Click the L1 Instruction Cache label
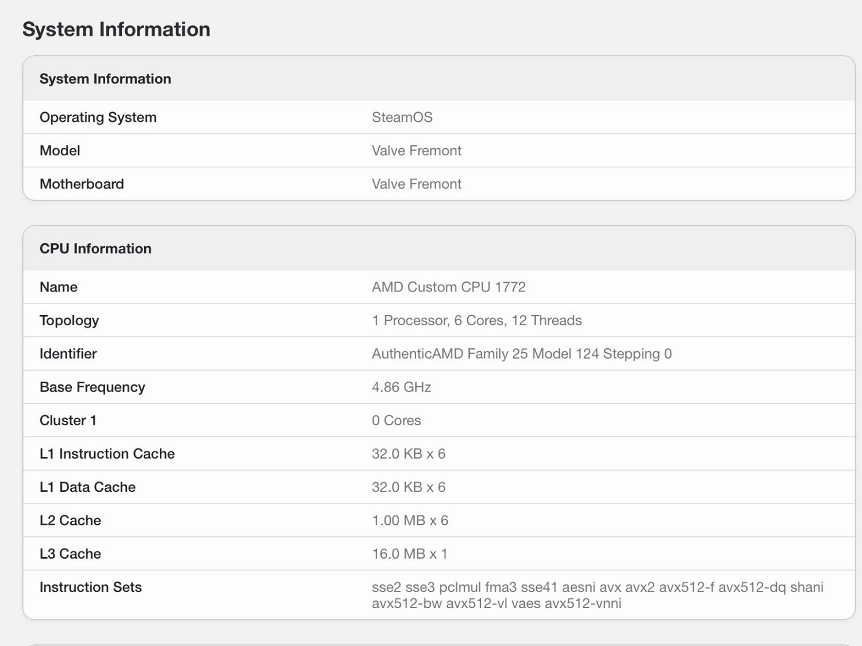 click(x=107, y=453)
